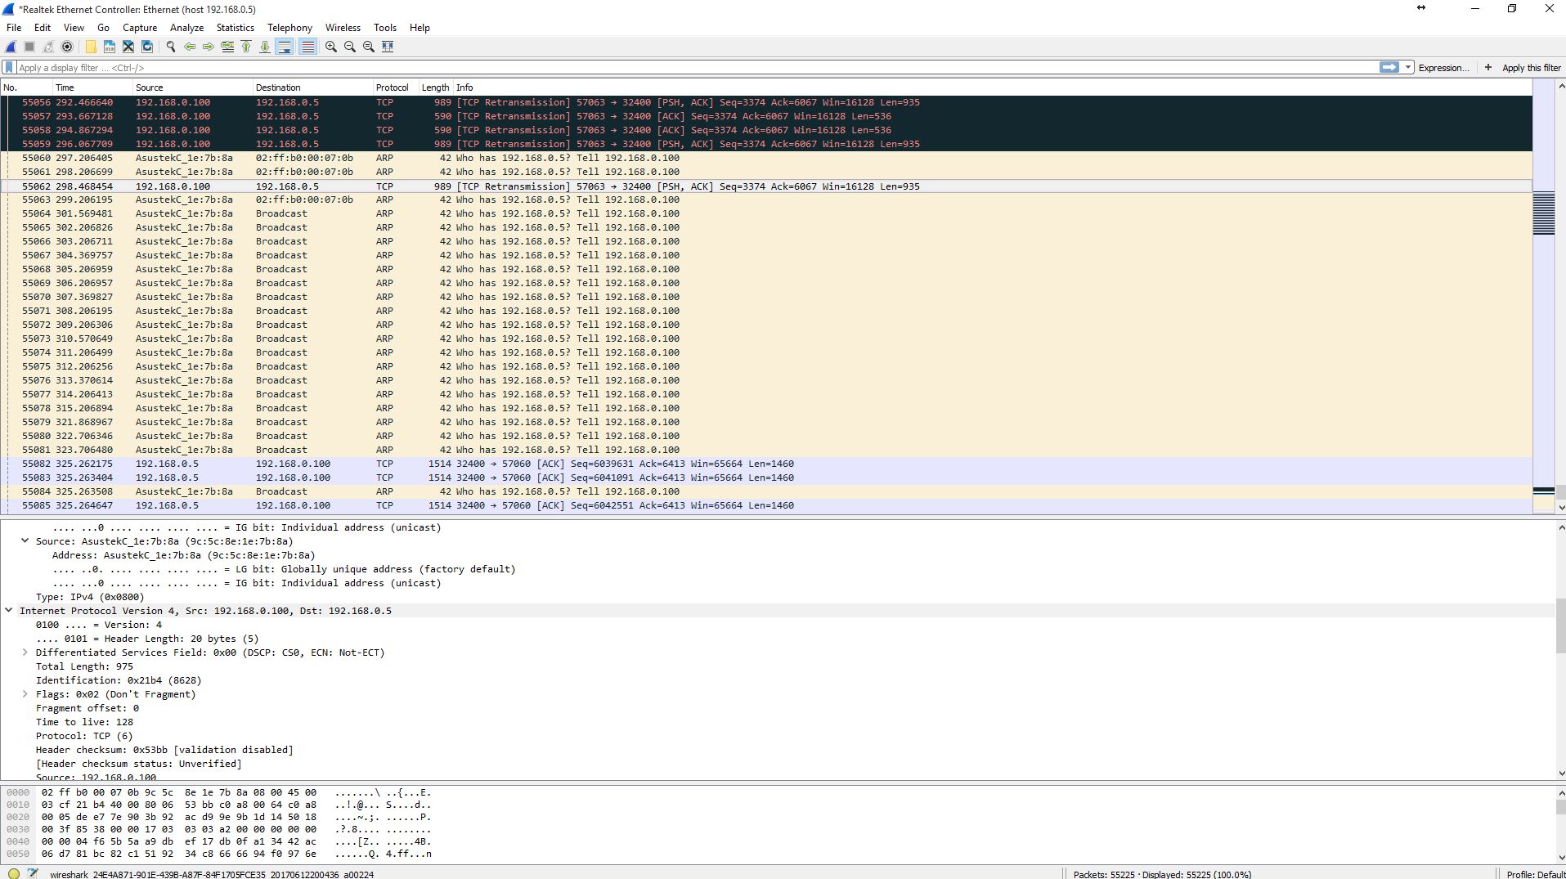The width and height of the screenshot is (1566, 879).
Task: Zoom out on main window text
Action: coord(350,47)
